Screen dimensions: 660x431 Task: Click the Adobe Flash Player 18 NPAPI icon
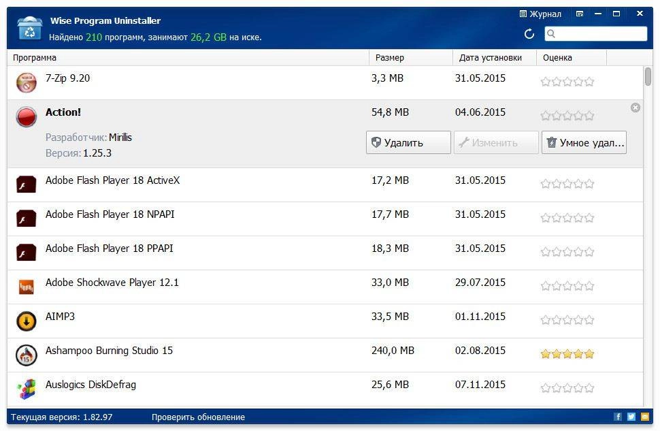26,219
